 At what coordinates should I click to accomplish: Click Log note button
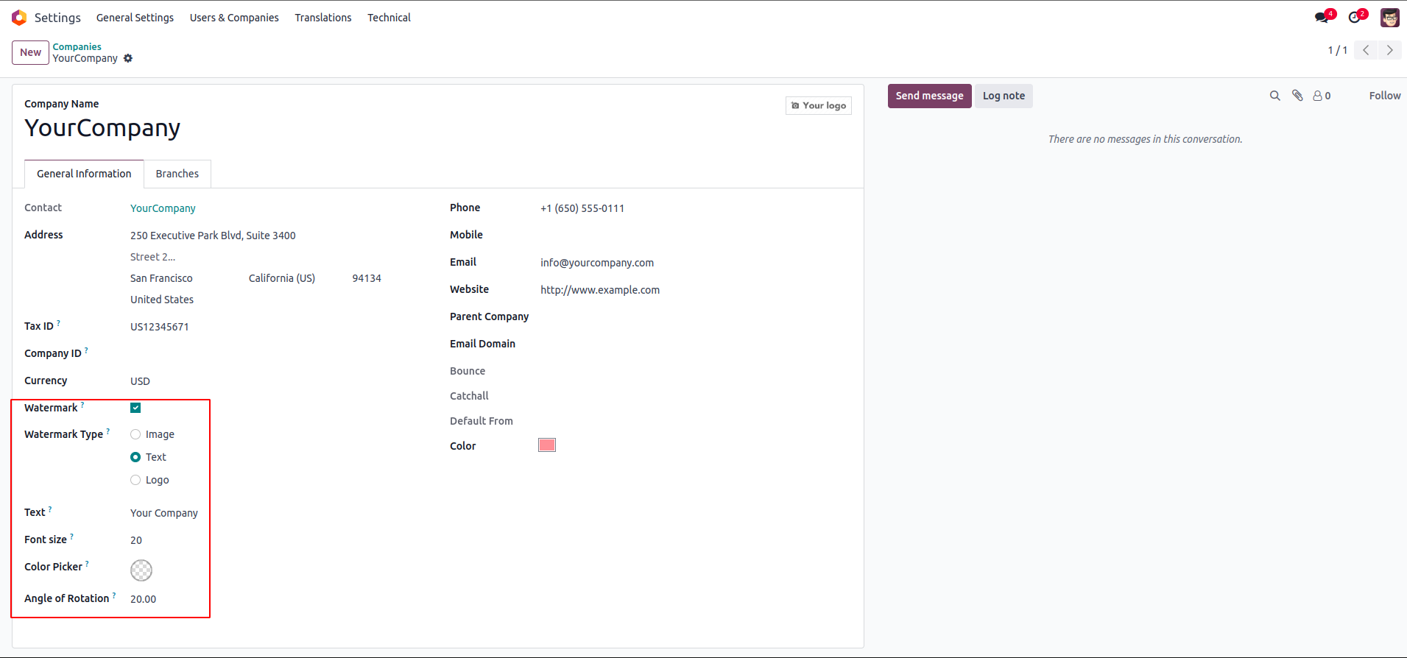[x=1004, y=96]
